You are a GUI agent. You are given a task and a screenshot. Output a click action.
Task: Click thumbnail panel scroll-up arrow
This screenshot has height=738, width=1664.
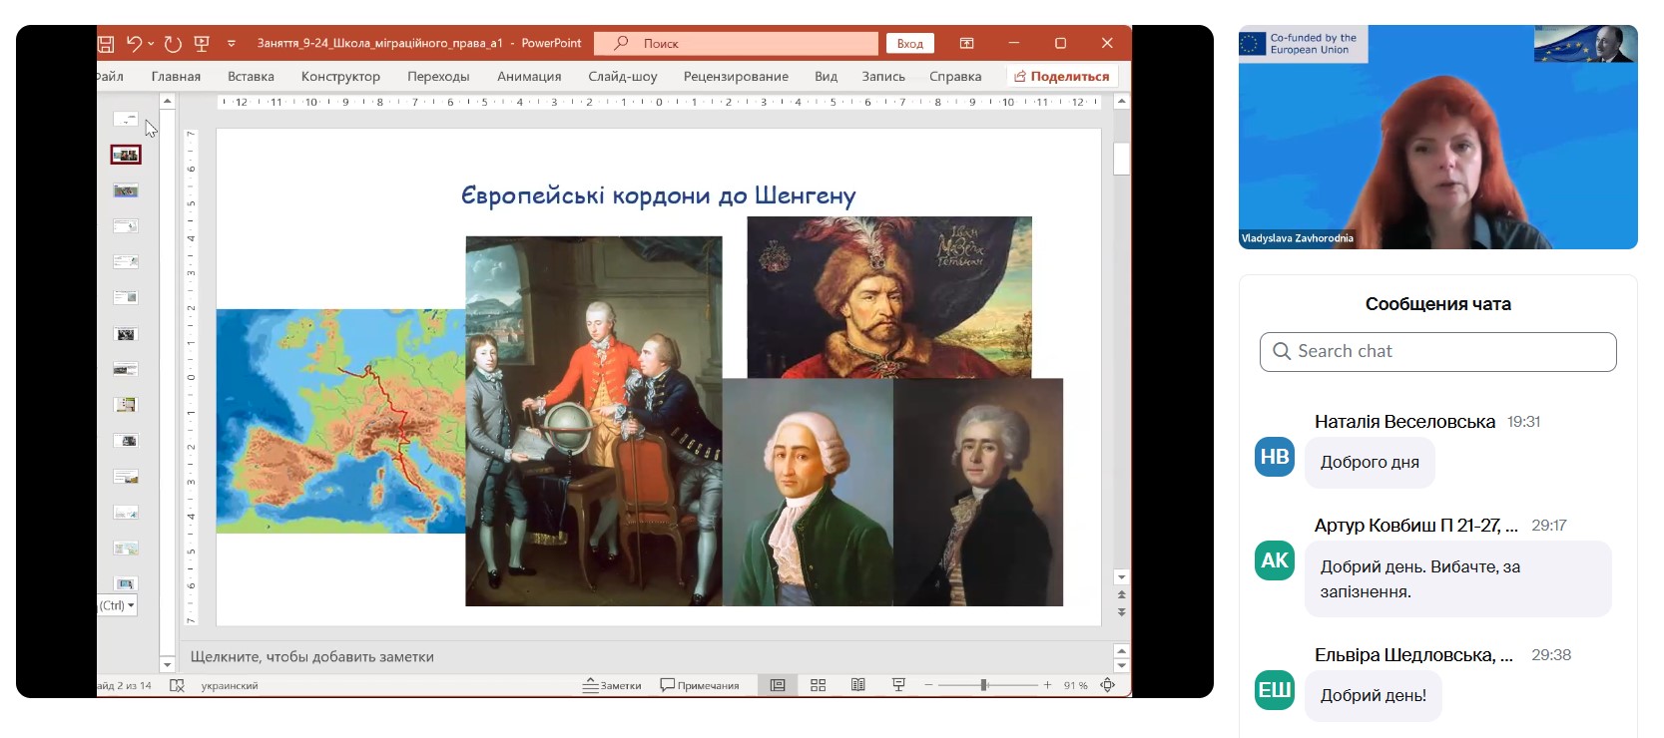168,102
